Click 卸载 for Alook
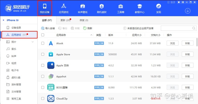Viewport: 198px width, 104px height. click(x=188, y=43)
